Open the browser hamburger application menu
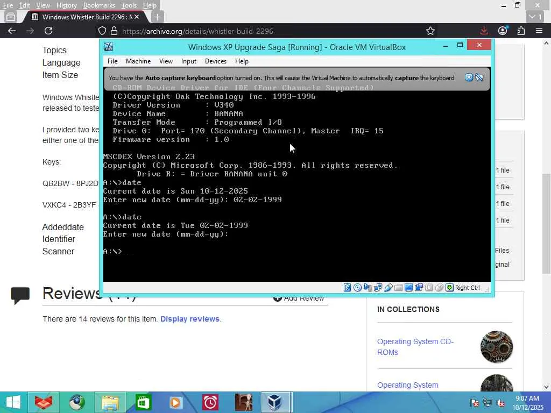This screenshot has height=413, width=551. tap(539, 31)
